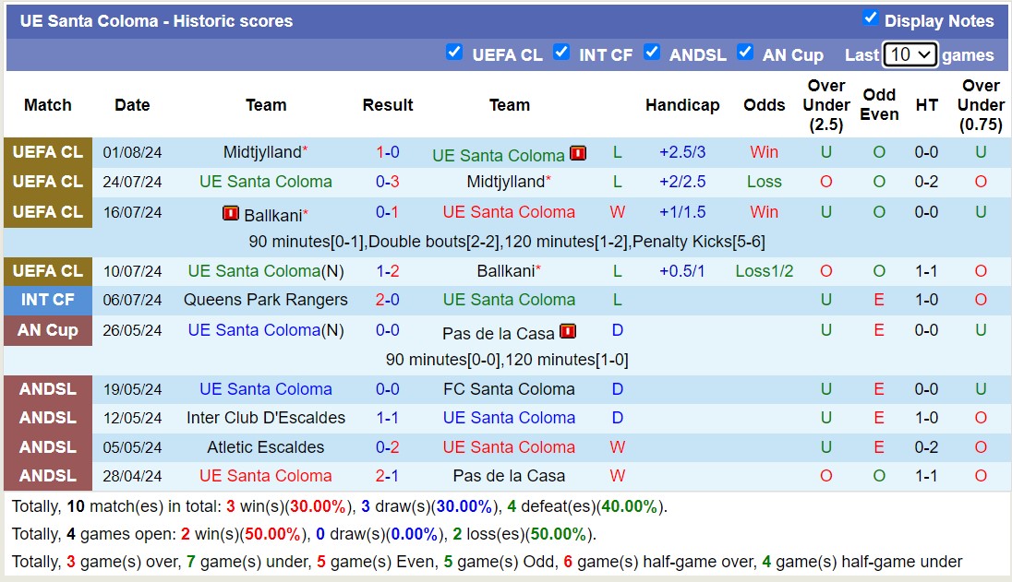Select handicap value +2/2.5
This screenshot has height=582, width=1012.
pyautogui.click(x=682, y=182)
